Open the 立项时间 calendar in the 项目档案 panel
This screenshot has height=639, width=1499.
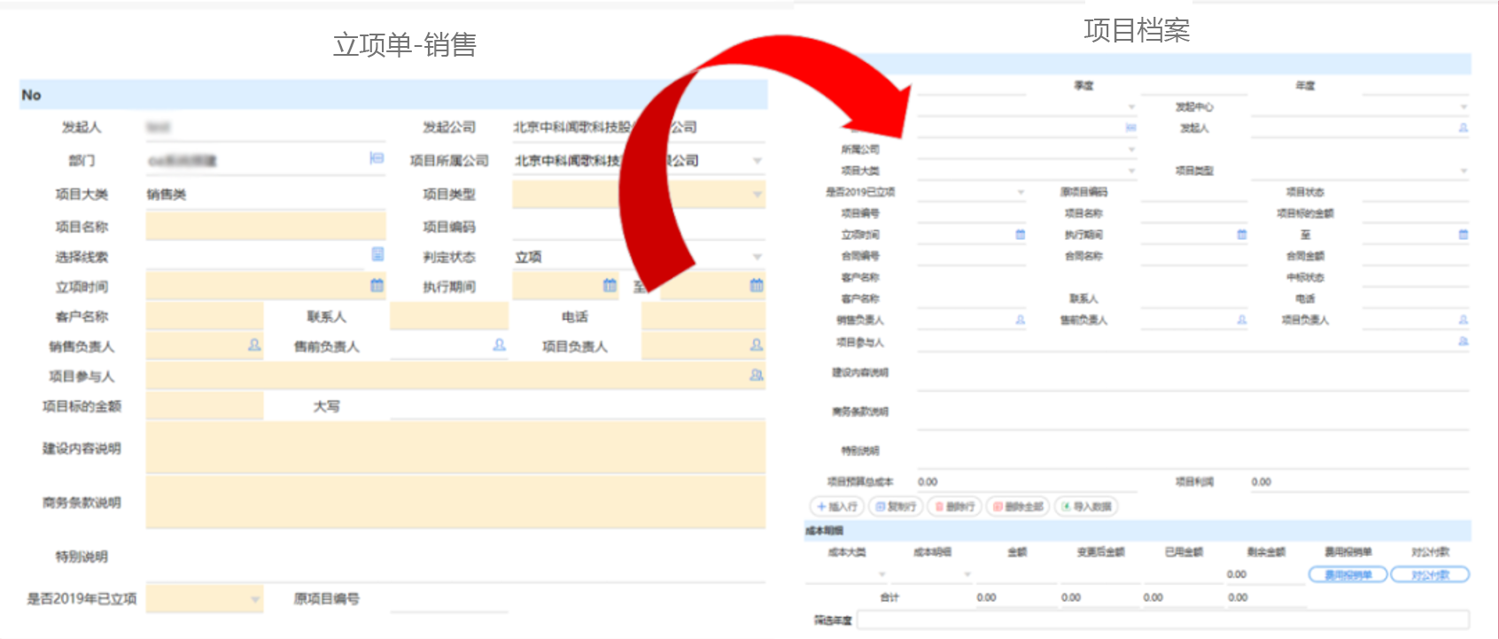point(1020,235)
